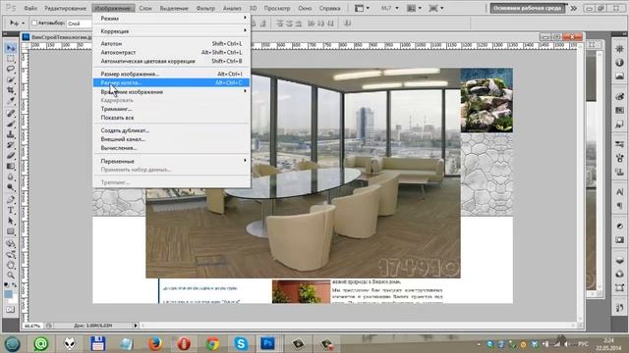Open status bar info arrow menu
The width and height of the screenshot is (629, 353).
coord(136,326)
